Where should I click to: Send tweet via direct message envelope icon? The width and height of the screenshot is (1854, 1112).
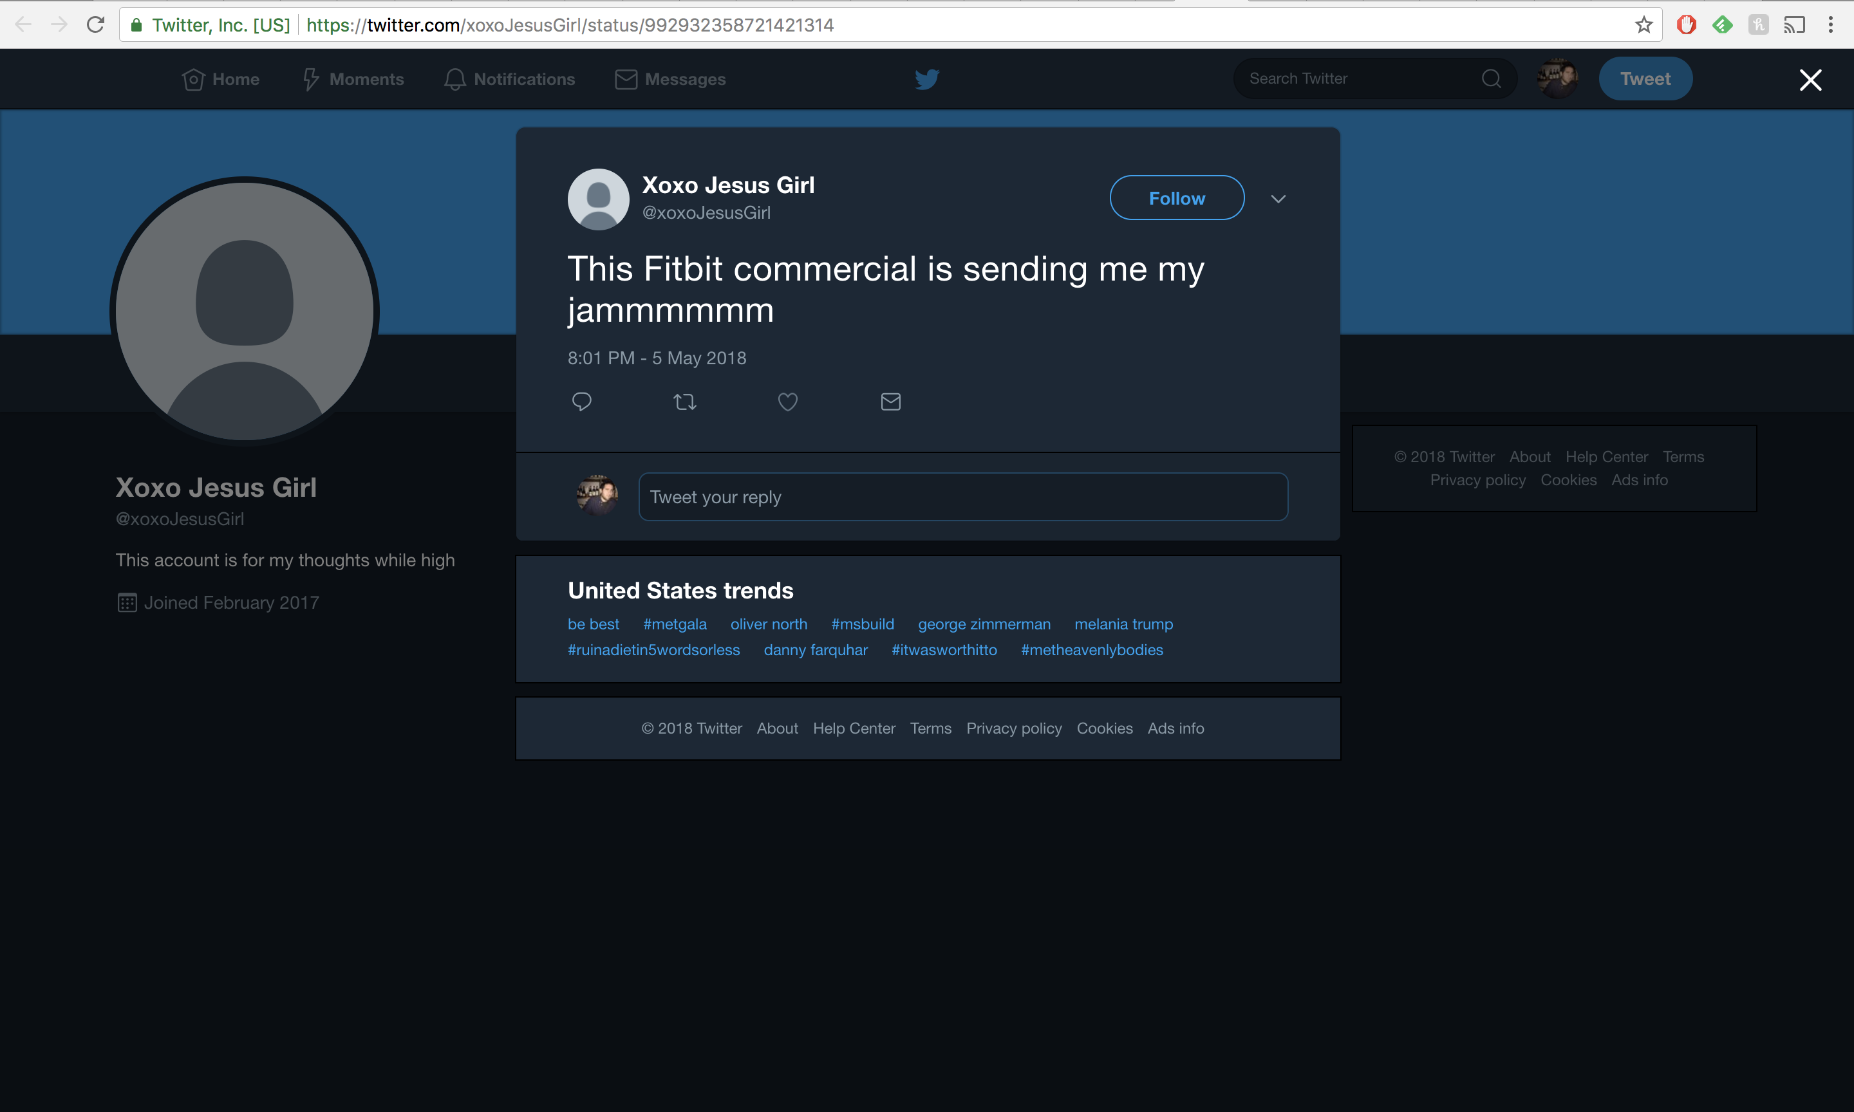(x=890, y=402)
